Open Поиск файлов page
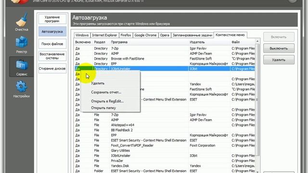This screenshot has width=308, height=173. click(x=52, y=44)
